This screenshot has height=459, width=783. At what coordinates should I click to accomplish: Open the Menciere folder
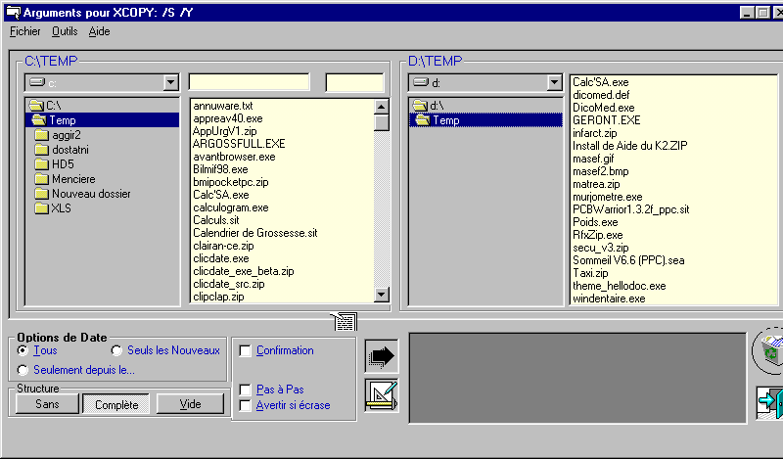pyautogui.click(x=66, y=179)
